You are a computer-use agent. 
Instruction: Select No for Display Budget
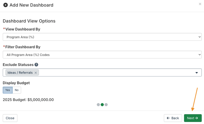click(x=16, y=90)
